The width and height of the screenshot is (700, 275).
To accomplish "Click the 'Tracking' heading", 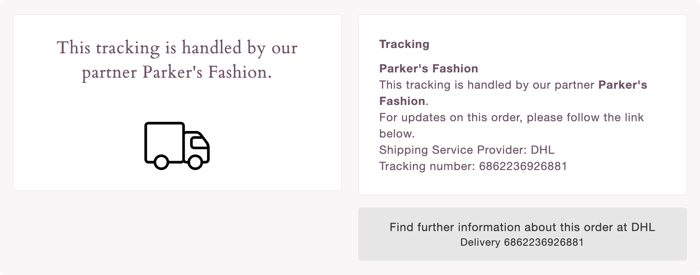I will click(404, 44).
